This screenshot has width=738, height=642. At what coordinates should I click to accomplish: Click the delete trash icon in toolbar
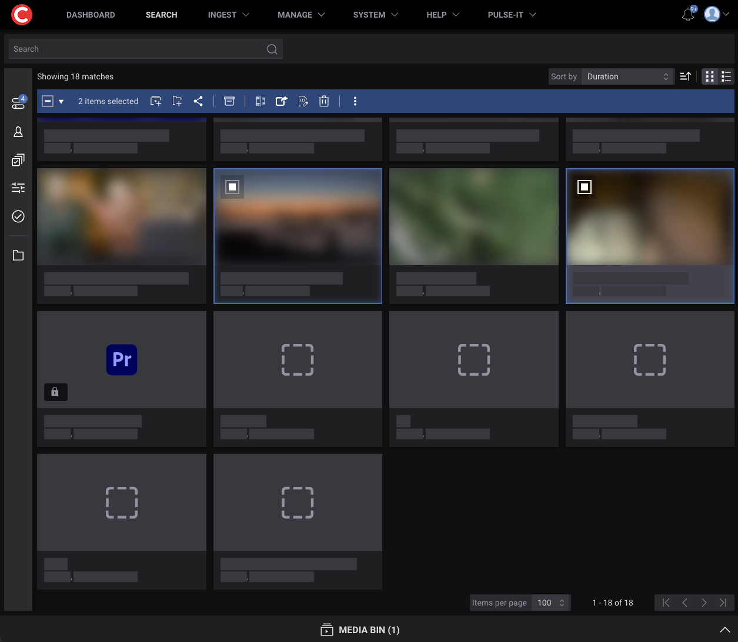tap(323, 101)
